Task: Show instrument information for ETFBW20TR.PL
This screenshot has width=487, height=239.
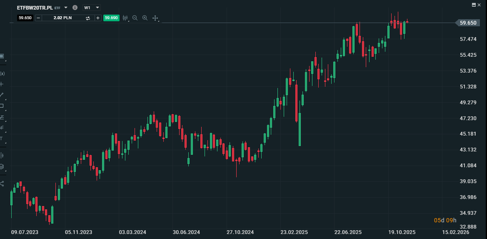Action: click(x=75, y=8)
